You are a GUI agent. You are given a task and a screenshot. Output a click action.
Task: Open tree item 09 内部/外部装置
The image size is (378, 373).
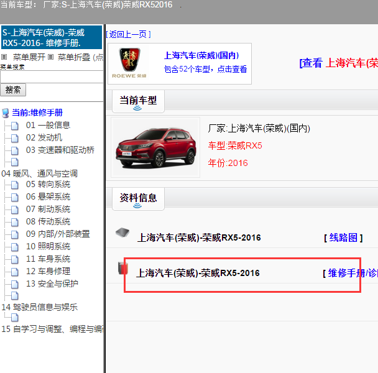click(x=58, y=234)
